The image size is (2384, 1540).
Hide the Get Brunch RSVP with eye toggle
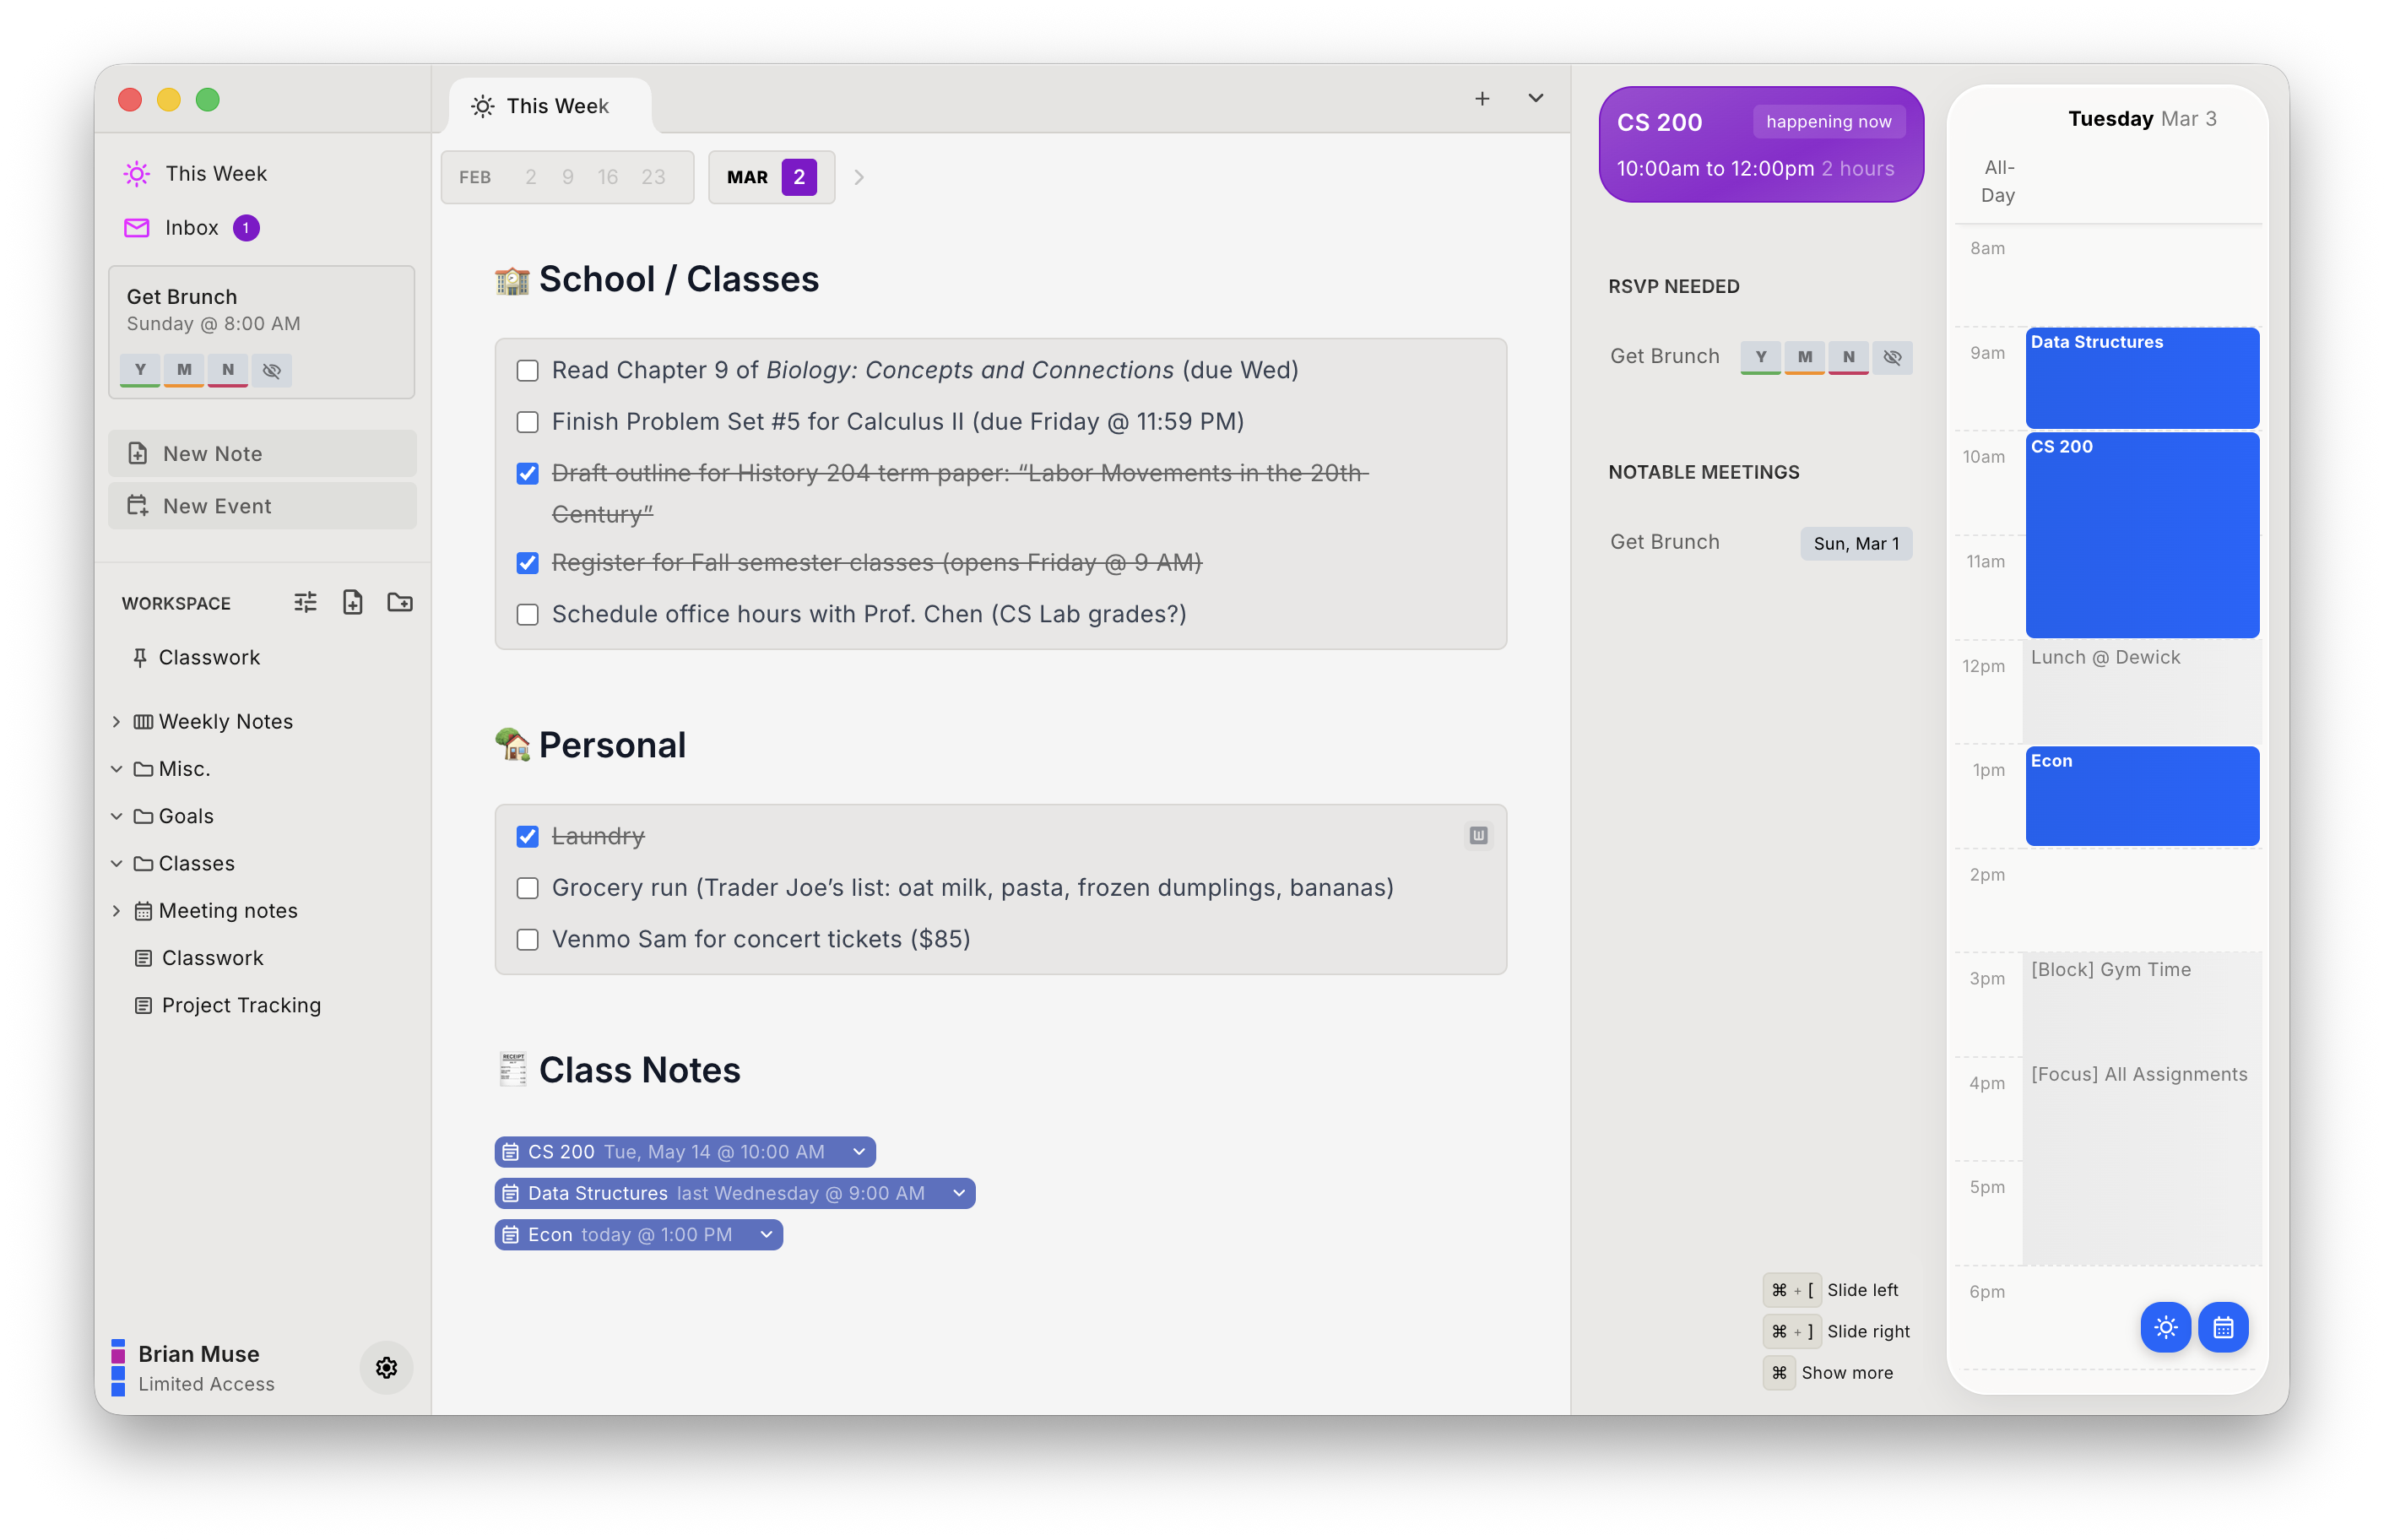click(1892, 357)
